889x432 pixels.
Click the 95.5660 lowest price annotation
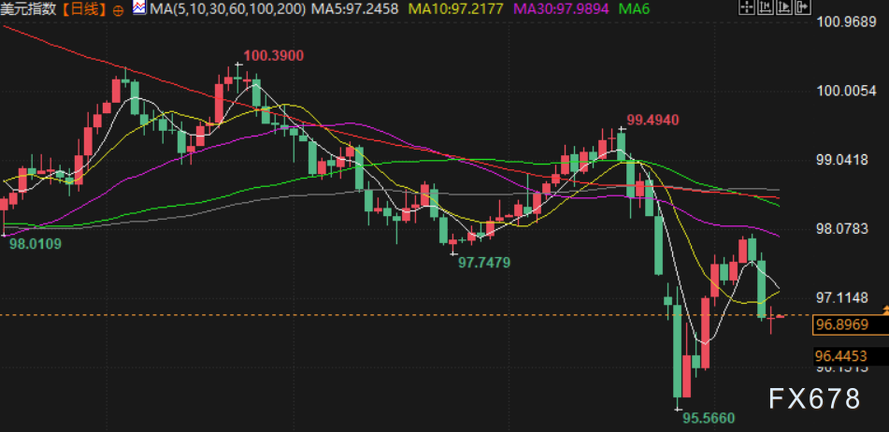709,418
